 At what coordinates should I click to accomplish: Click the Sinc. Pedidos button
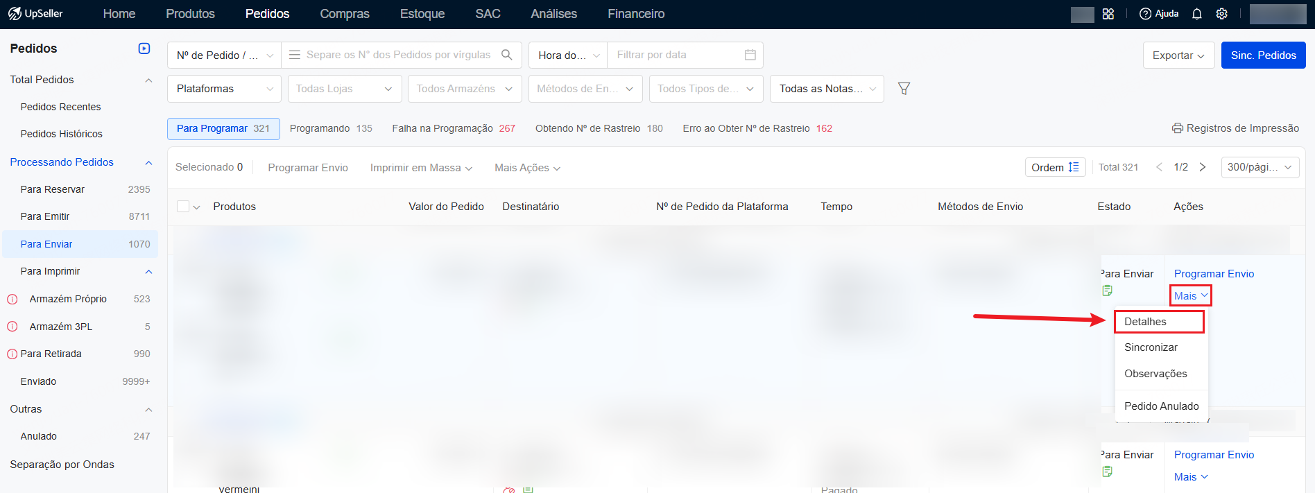[x=1263, y=55]
